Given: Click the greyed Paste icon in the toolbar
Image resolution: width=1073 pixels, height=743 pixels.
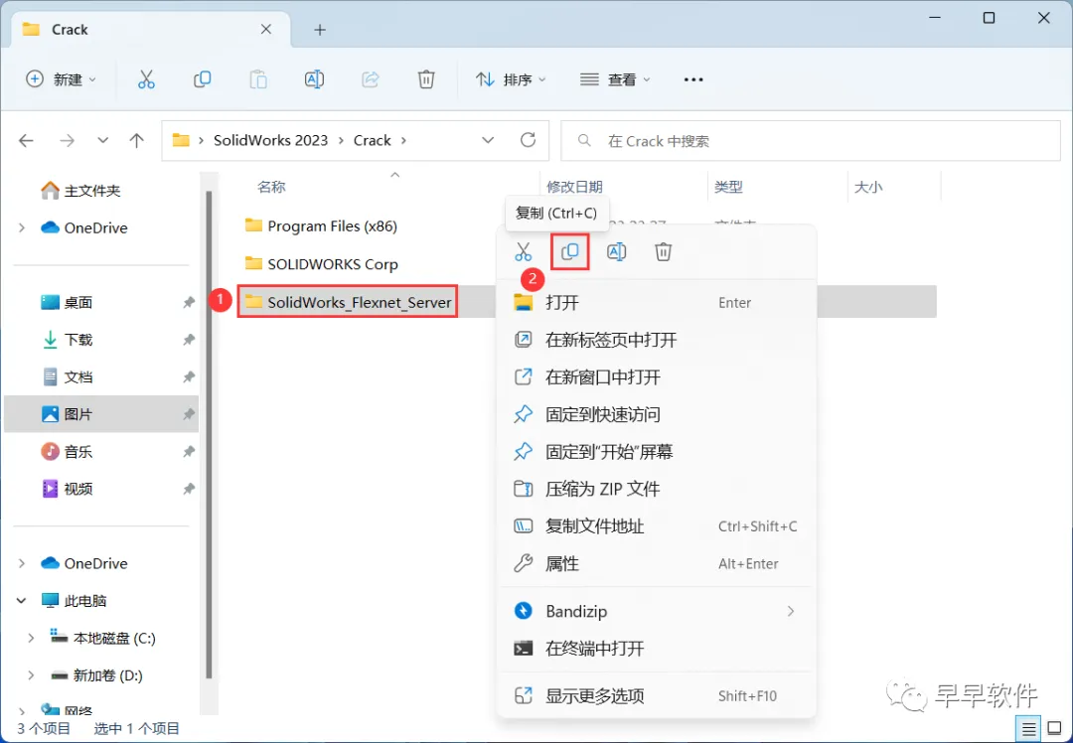Looking at the screenshot, I should pyautogui.click(x=258, y=79).
